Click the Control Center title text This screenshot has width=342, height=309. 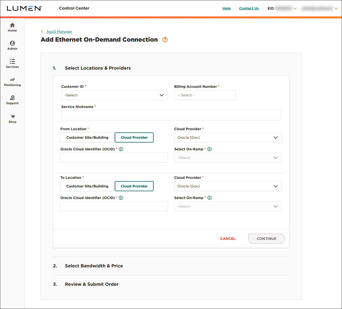click(x=74, y=8)
